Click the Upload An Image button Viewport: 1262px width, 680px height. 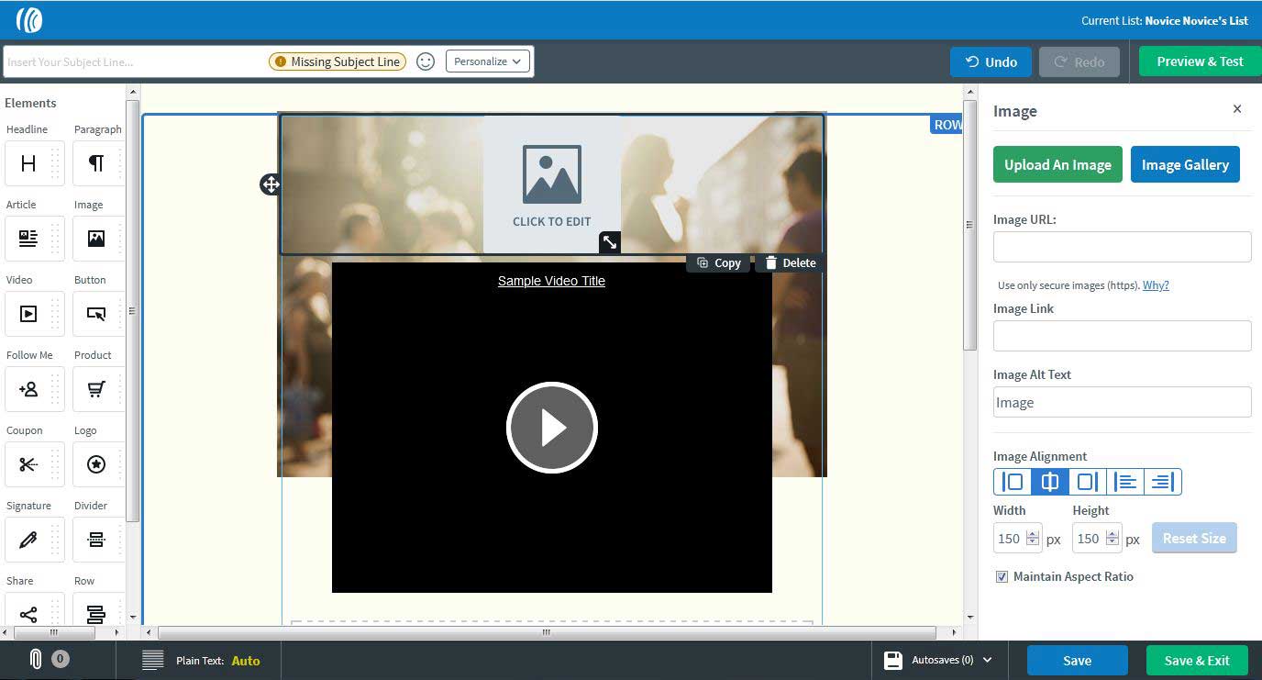click(1057, 164)
